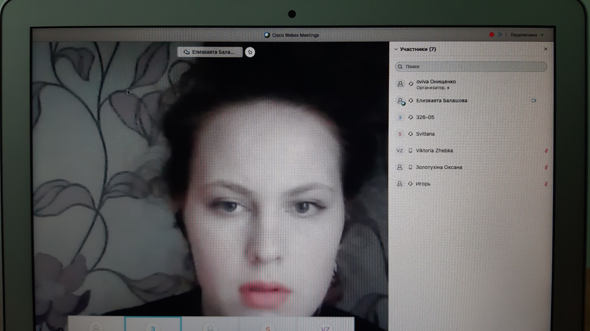This screenshot has height=331, width=590.
Task: Select the "S" thumbnail in video strip
Action: [x=268, y=325]
